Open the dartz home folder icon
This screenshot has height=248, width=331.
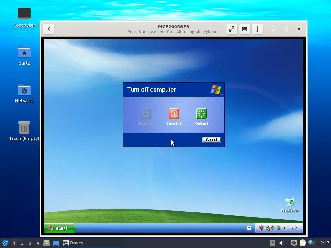point(24,56)
